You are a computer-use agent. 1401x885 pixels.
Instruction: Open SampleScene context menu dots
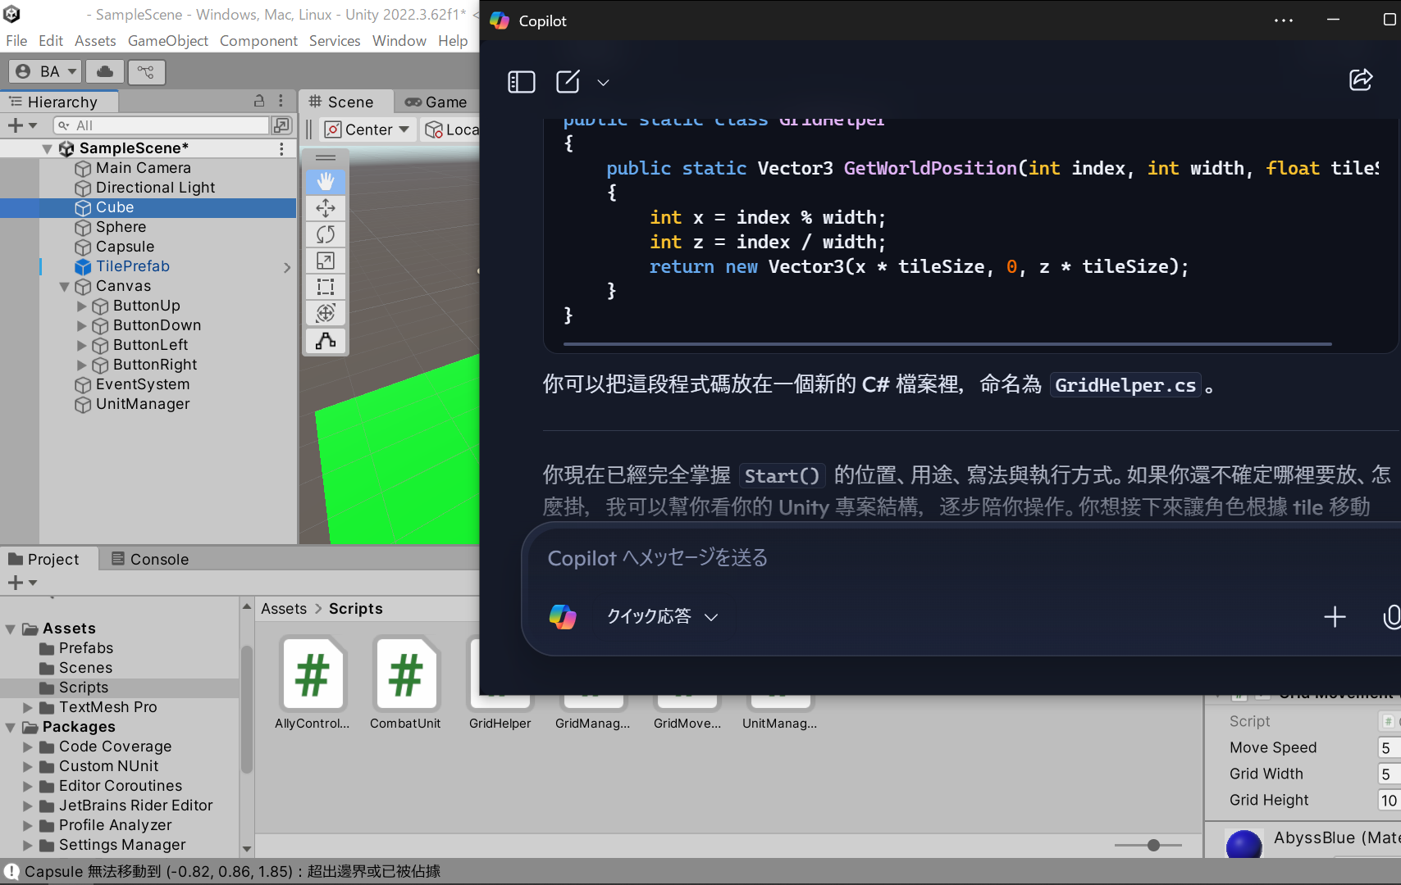281,148
